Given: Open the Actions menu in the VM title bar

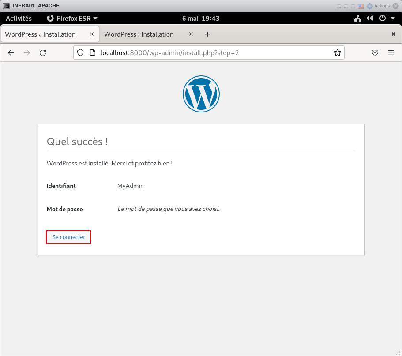Looking at the screenshot, I should pos(379,6).
